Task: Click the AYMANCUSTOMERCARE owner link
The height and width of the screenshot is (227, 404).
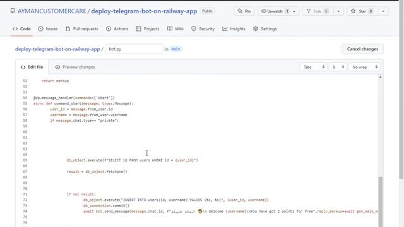Action: click(52, 11)
